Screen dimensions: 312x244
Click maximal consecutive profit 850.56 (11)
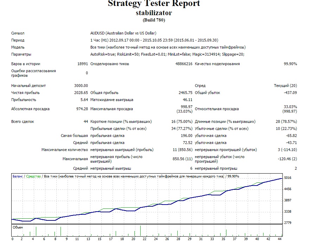(183, 159)
